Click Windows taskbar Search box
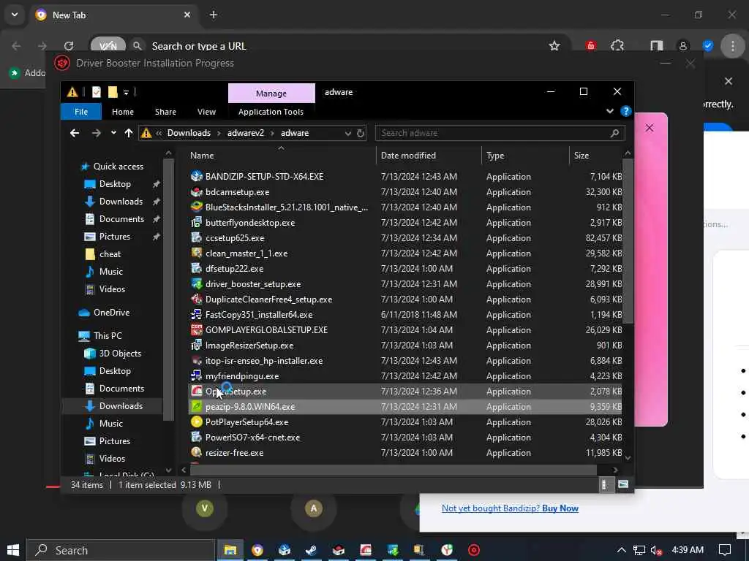The height and width of the screenshot is (561, 749). point(121,550)
